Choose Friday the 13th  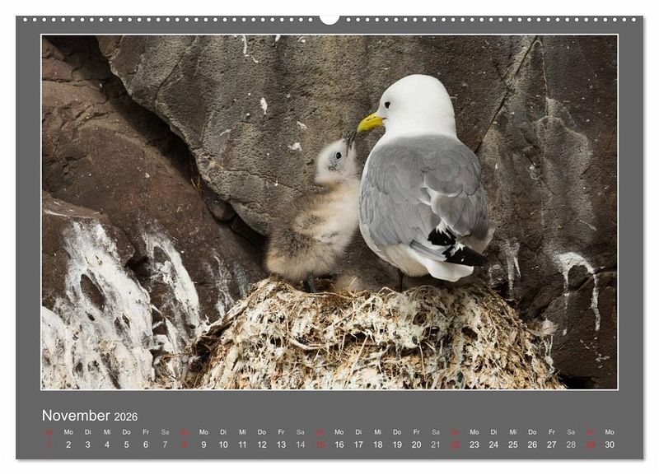click(281, 445)
